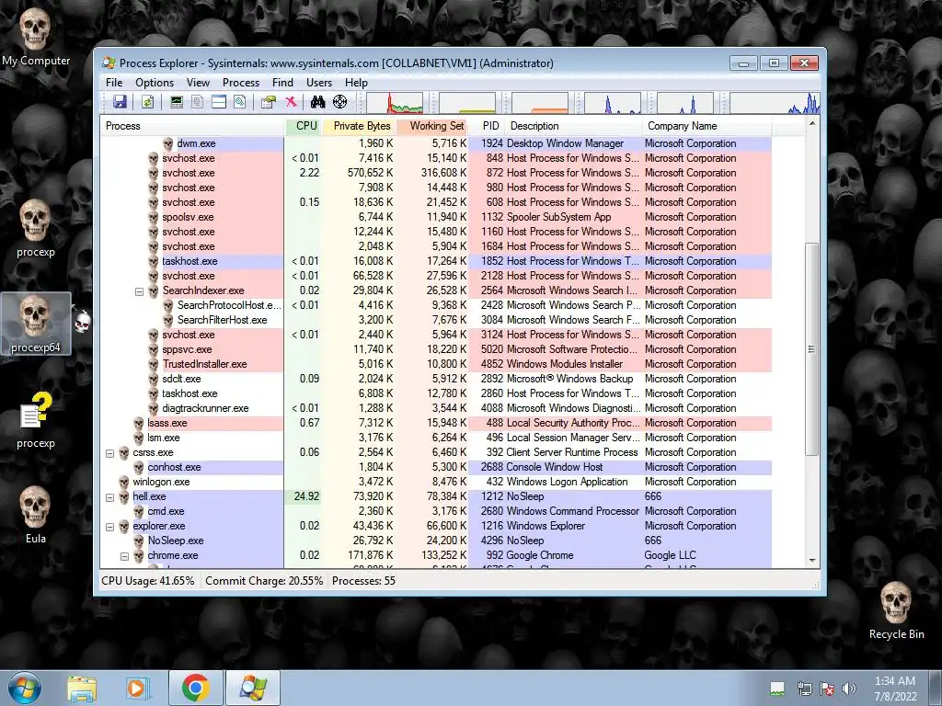The width and height of the screenshot is (942, 706).
Task: Click the 'CPU Usage: 41.65%' status text
Action: coord(148,581)
